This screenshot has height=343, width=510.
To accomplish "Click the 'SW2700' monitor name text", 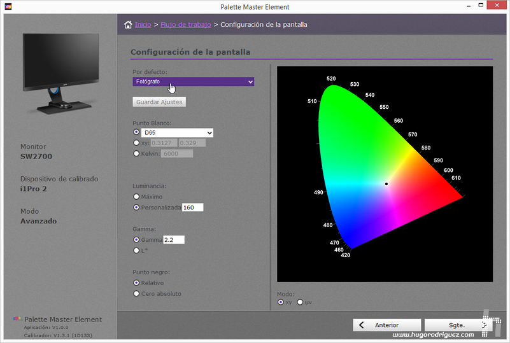I will click(36, 157).
